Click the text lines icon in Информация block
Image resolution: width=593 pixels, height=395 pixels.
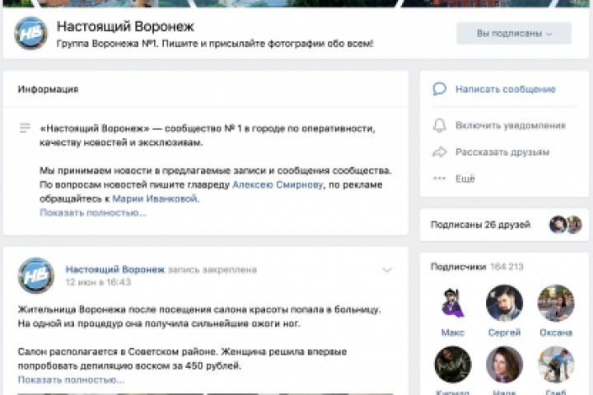(25, 128)
